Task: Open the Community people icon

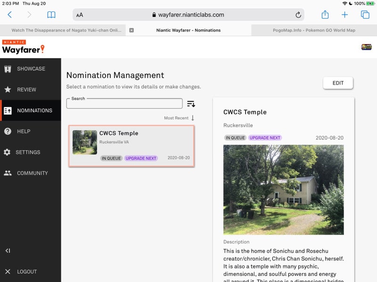Action: coord(8,173)
